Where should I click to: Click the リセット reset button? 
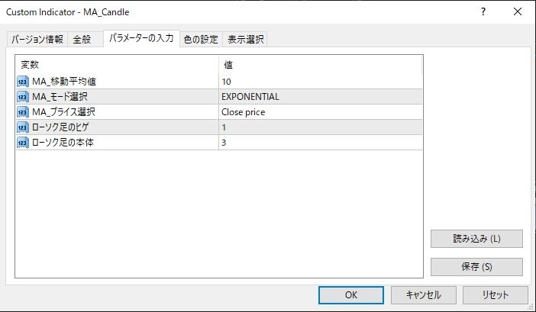coord(495,294)
